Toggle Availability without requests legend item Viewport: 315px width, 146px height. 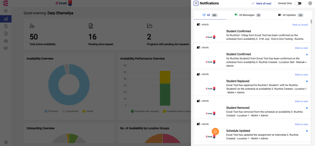pos(177,111)
